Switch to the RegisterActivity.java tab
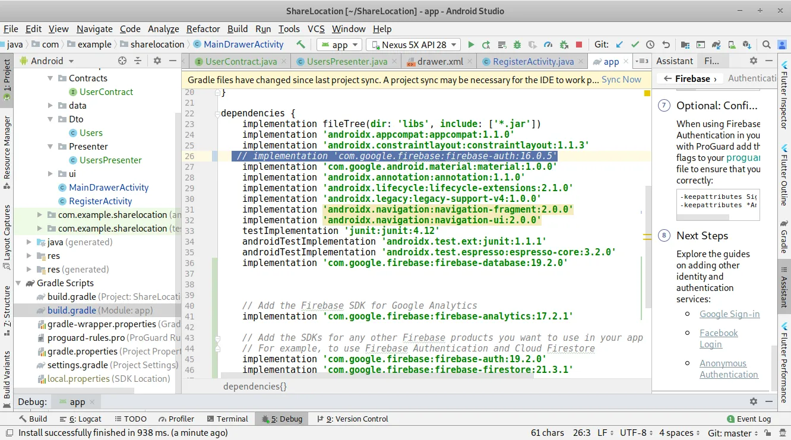Viewport: 791px width, 440px height. point(533,61)
